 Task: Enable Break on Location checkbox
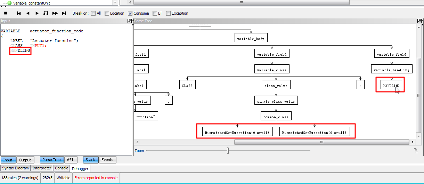coord(107,14)
